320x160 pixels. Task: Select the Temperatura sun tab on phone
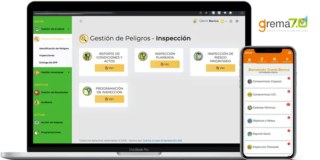click(x=287, y=60)
